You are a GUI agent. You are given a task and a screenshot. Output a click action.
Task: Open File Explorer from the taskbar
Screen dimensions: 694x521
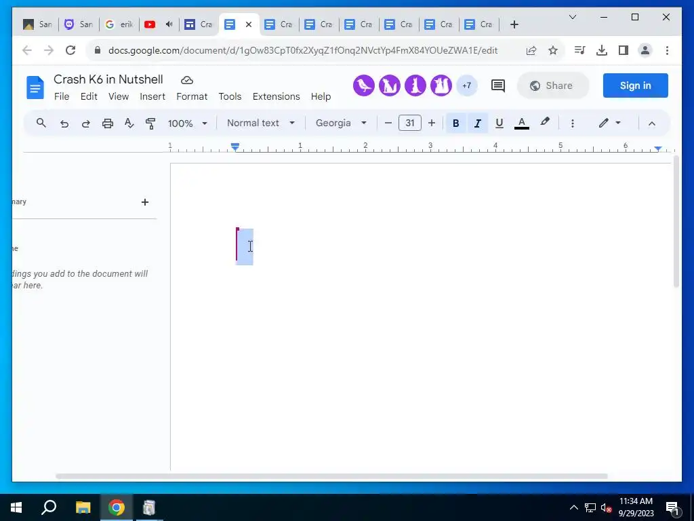click(x=83, y=507)
